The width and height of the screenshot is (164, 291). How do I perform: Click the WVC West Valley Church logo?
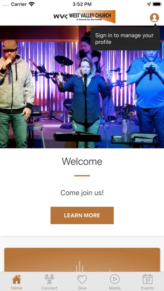click(84, 16)
